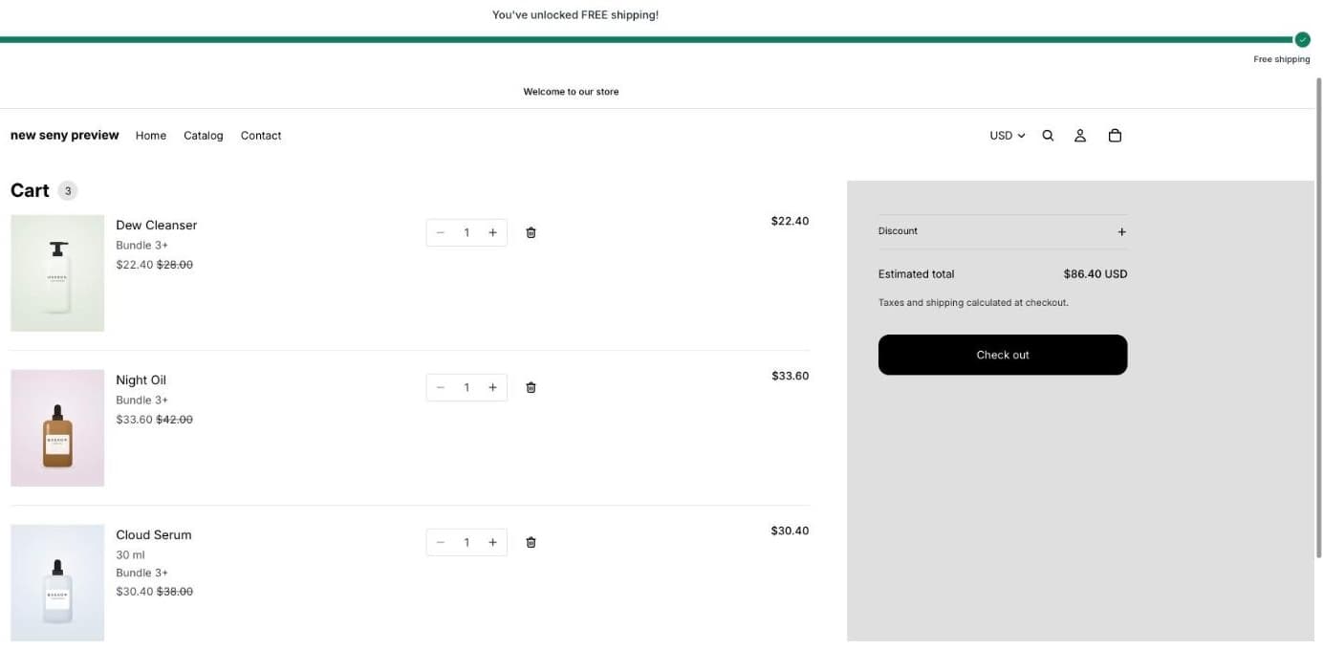Viewport: 1323px width, 650px height.
Task: Click the free shipping checkmark badge
Action: (x=1302, y=39)
